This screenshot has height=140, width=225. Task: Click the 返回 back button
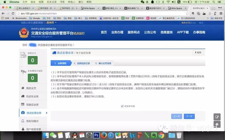click(x=198, y=52)
